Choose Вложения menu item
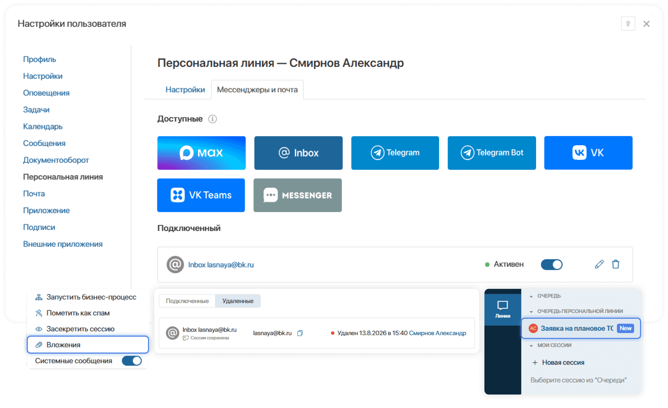Viewport: 668px width, 408px height. (x=88, y=345)
